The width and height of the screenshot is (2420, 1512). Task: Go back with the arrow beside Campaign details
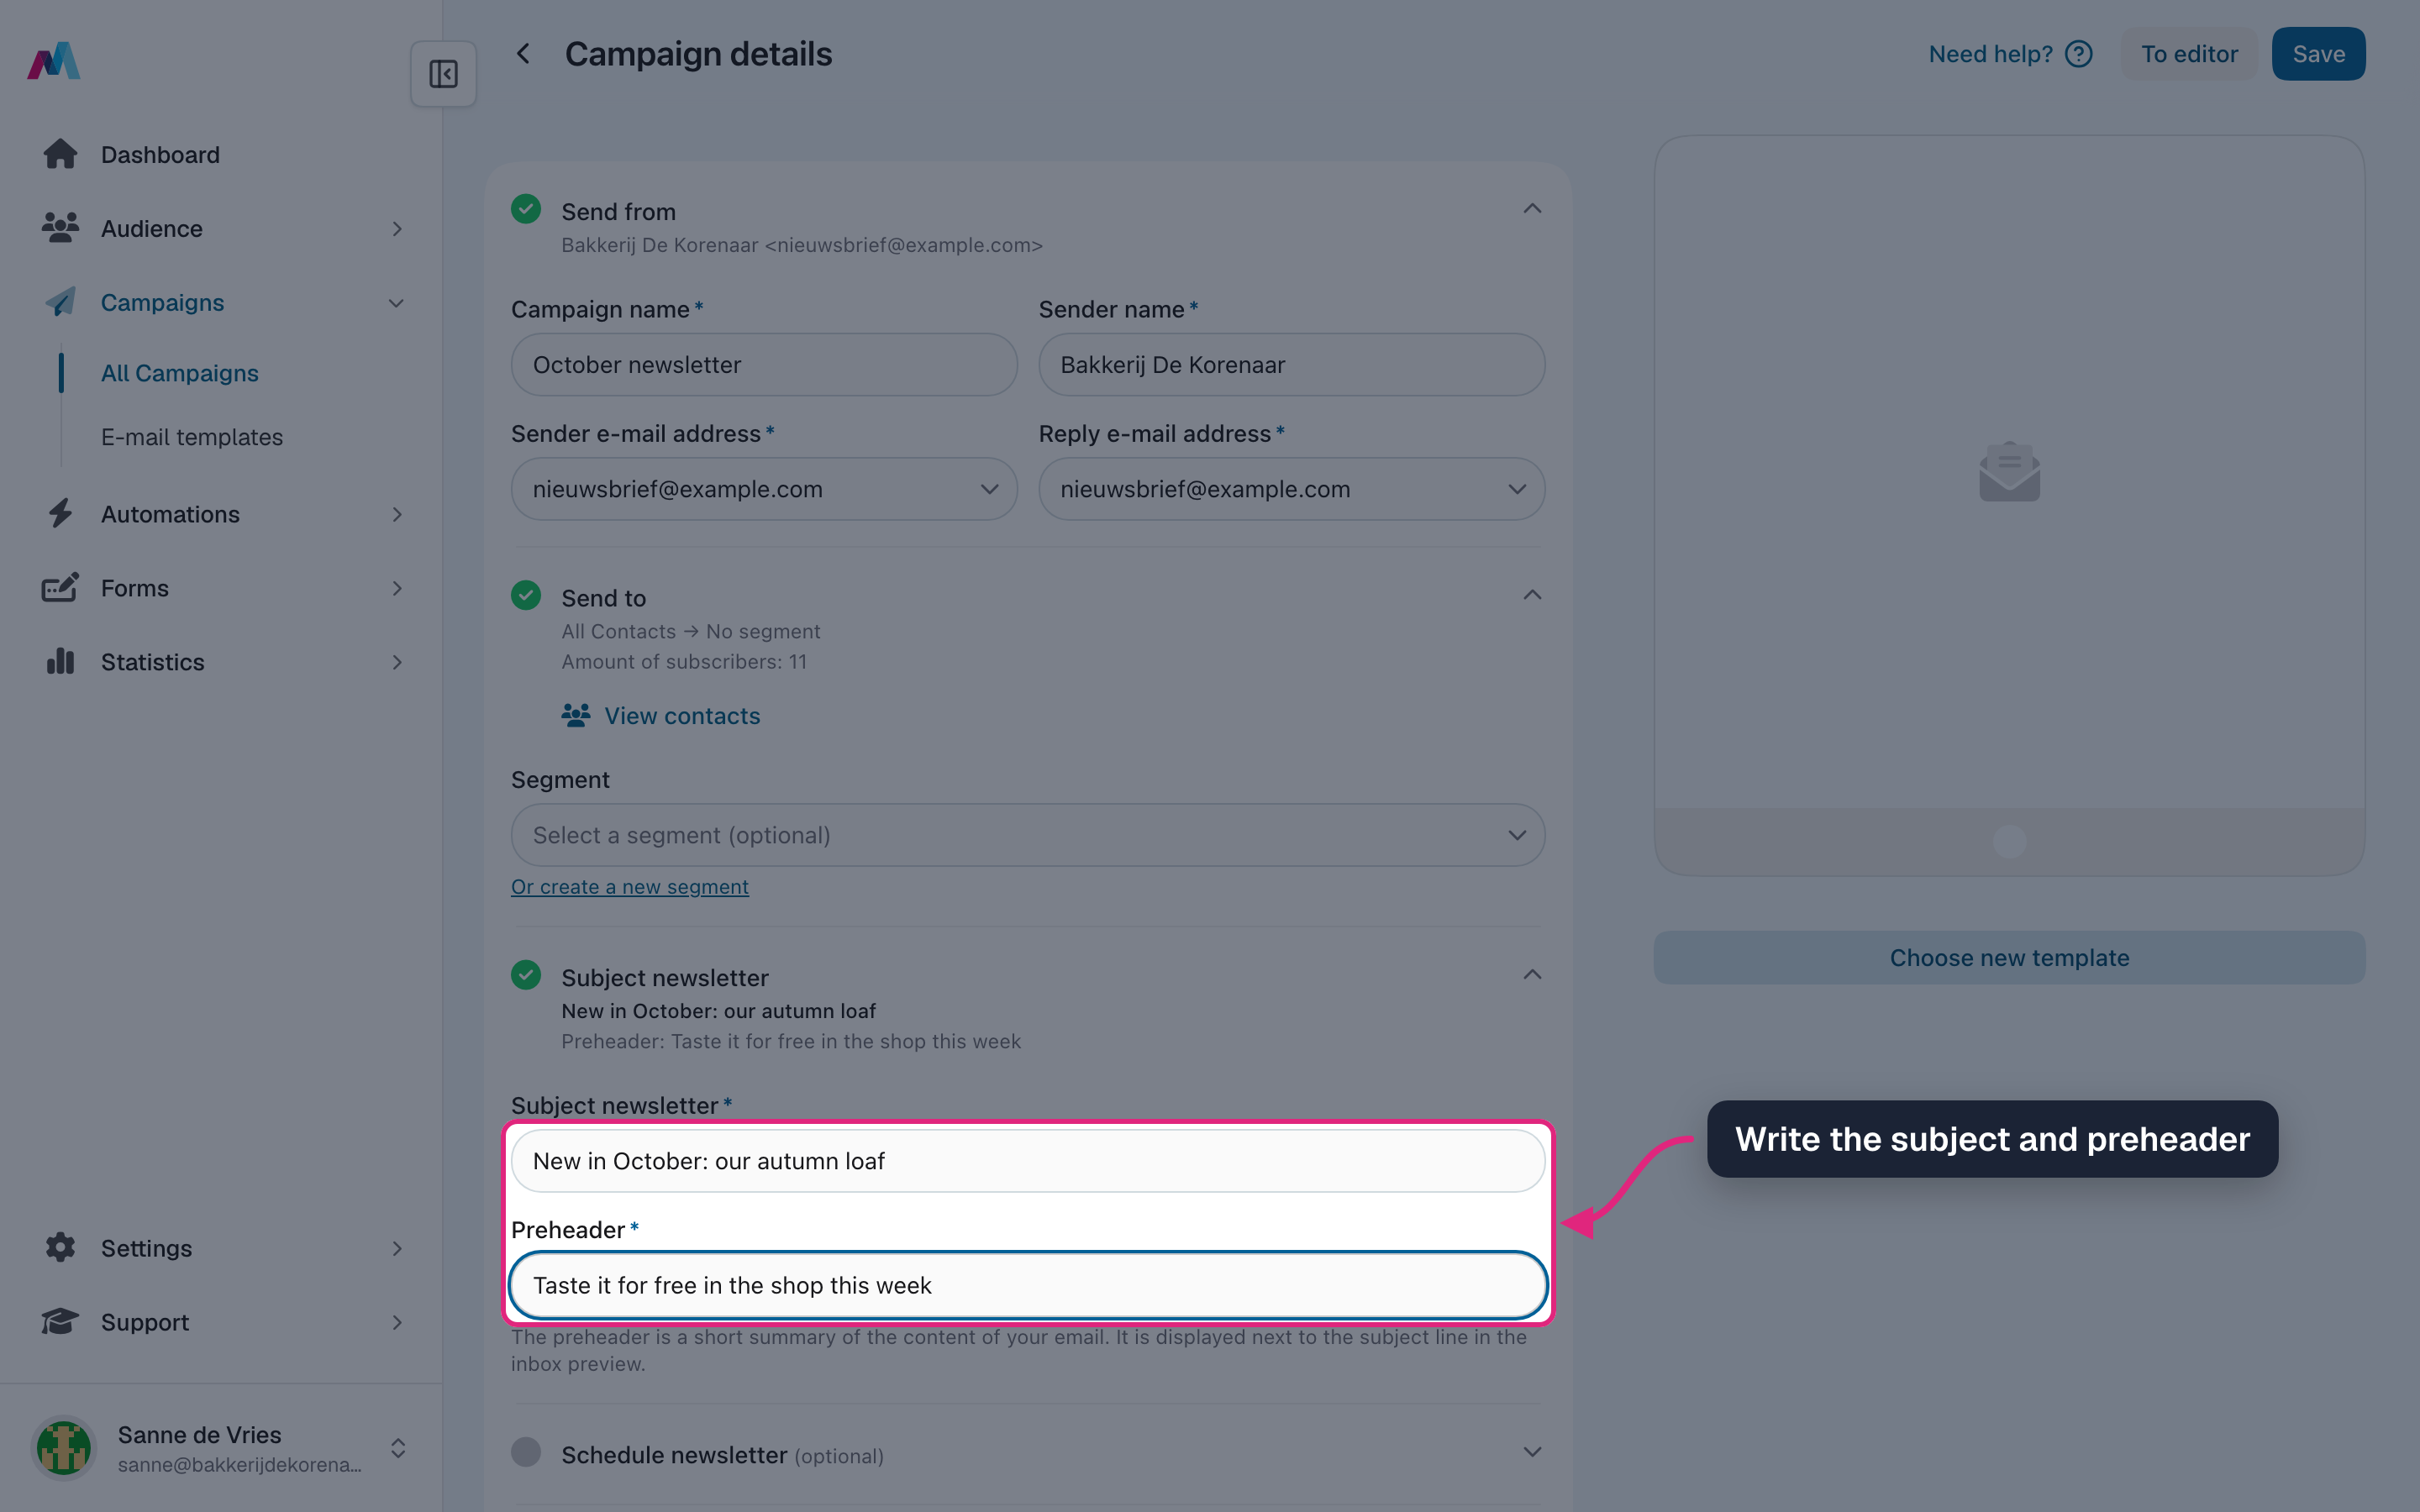[x=523, y=54]
